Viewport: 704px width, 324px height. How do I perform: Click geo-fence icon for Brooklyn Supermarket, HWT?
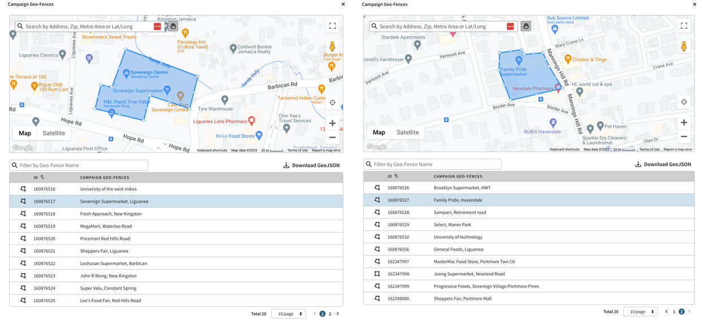click(x=377, y=188)
